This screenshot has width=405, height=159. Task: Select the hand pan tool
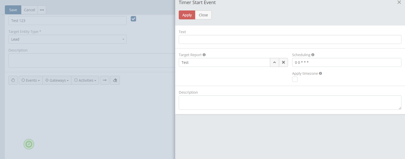click(x=13, y=80)
